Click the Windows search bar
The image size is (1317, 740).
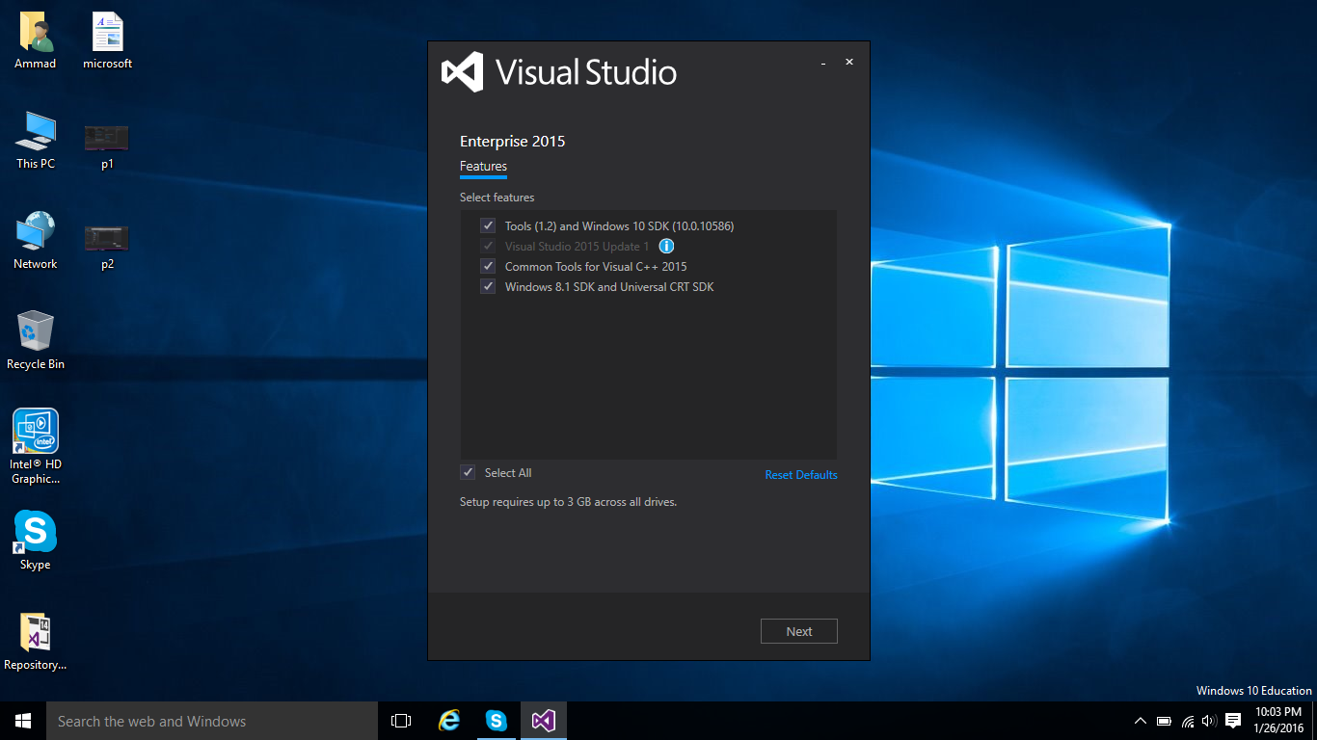(x=212, y=720)
